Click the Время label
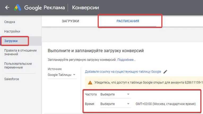Image resolution: width=203 pixels, height=114 pixels. click(89, 104)
